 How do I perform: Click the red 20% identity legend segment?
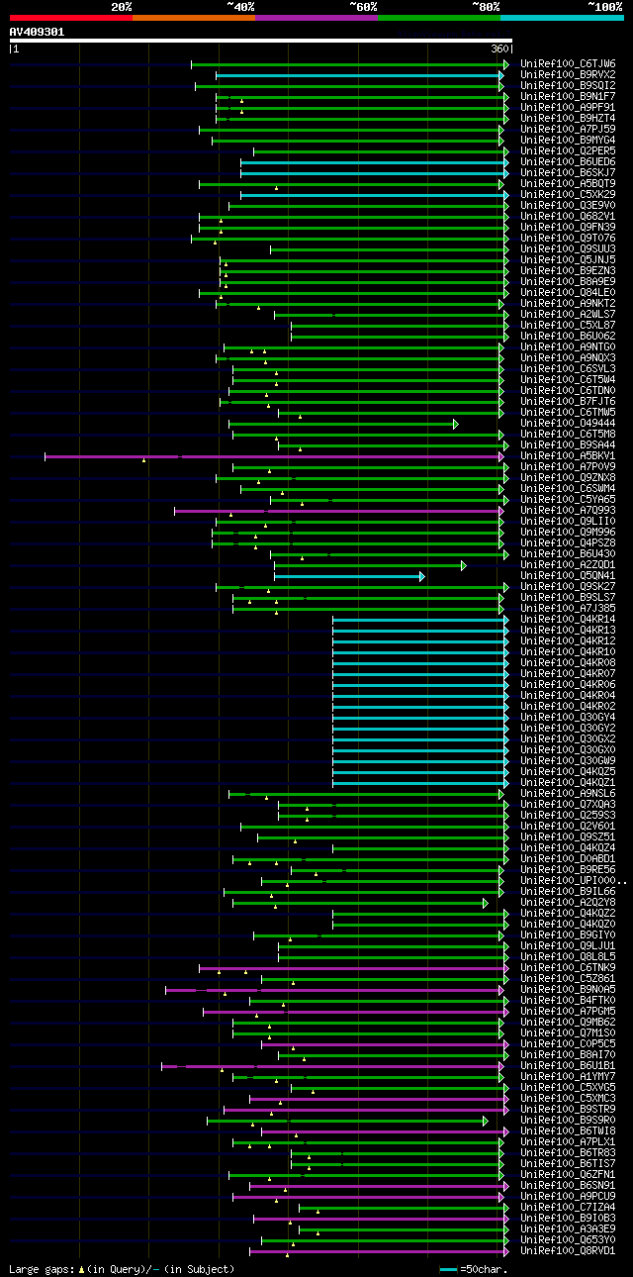point(70,17)
